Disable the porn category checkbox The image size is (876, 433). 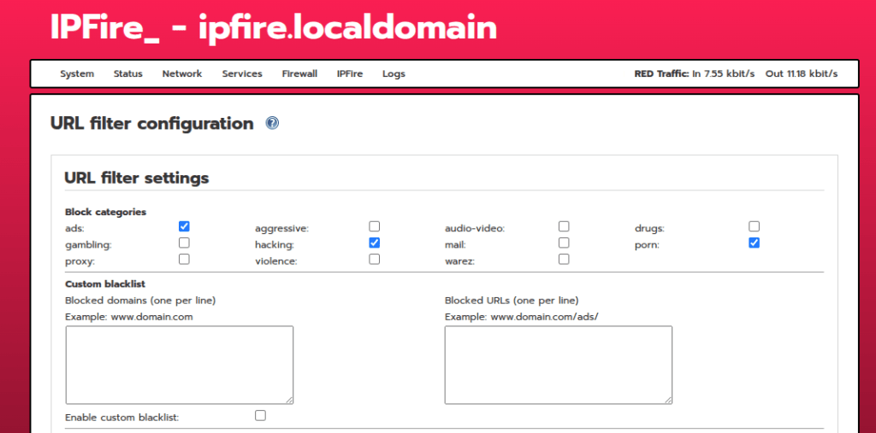[754, 243]
